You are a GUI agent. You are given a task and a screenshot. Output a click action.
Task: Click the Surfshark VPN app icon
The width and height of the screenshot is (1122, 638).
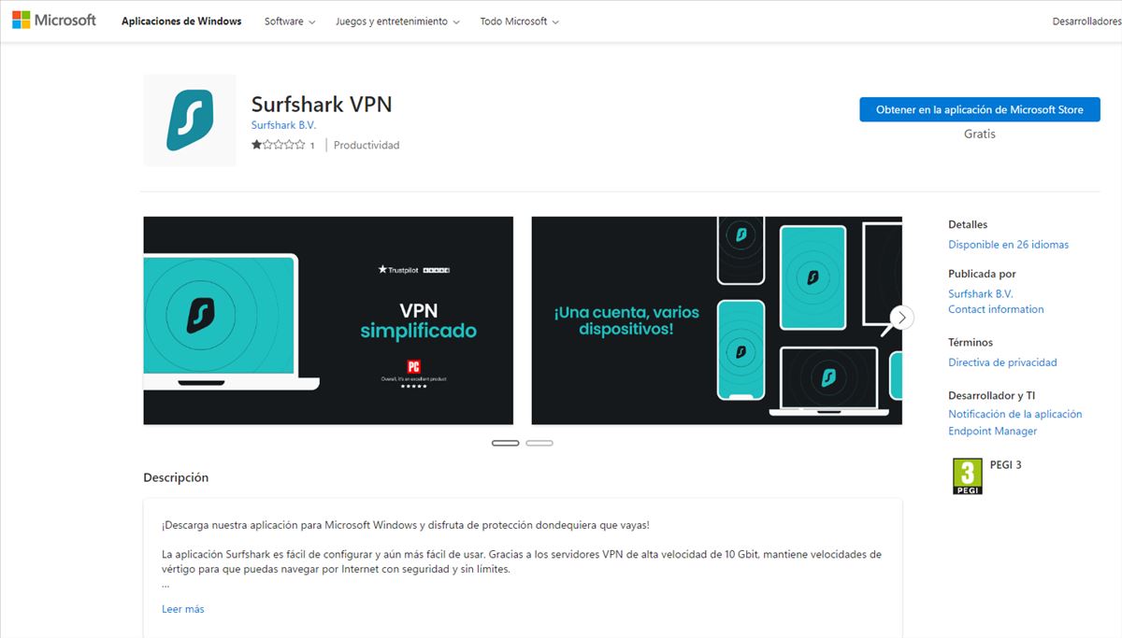[190, 121]
